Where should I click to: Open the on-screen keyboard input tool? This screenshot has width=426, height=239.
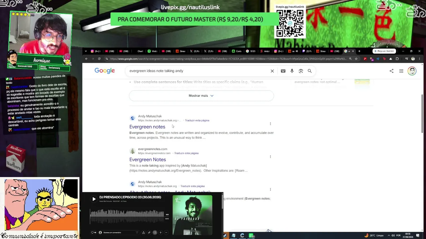point(283,71)
